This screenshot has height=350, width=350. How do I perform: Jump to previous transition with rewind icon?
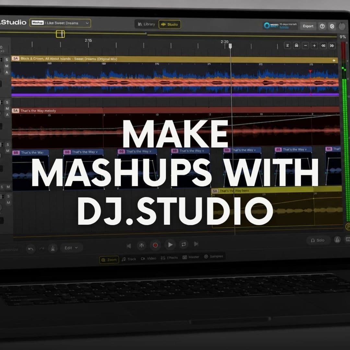pyautogui.click(x=323, y=46)
